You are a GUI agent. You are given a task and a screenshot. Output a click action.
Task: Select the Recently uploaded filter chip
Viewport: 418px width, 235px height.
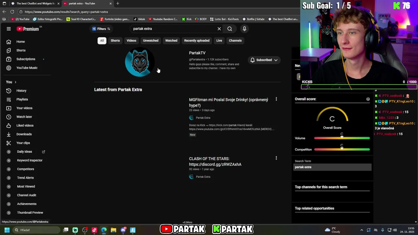pyautogui.click(x=197, y=40)
